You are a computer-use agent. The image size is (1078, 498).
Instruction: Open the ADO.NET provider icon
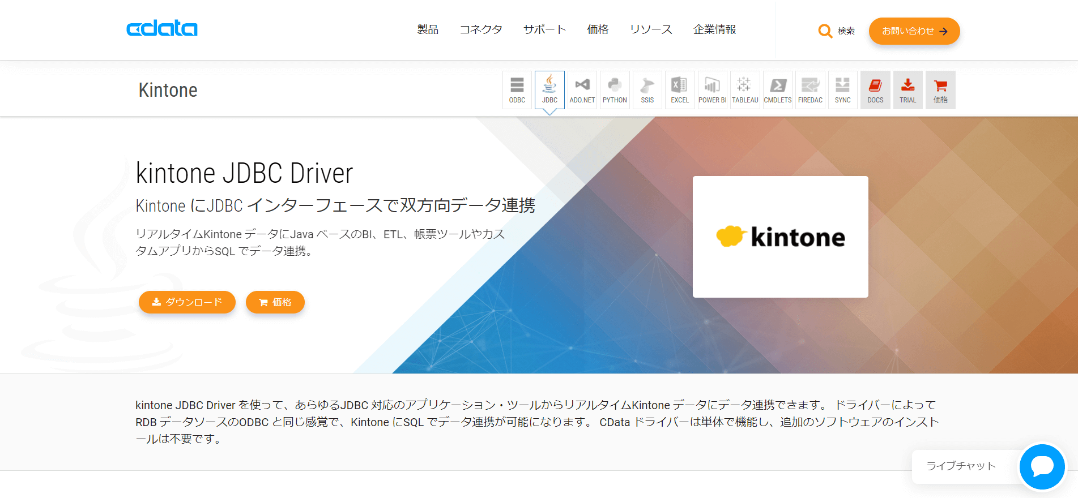pyautogui.click(x=582, y=90)
